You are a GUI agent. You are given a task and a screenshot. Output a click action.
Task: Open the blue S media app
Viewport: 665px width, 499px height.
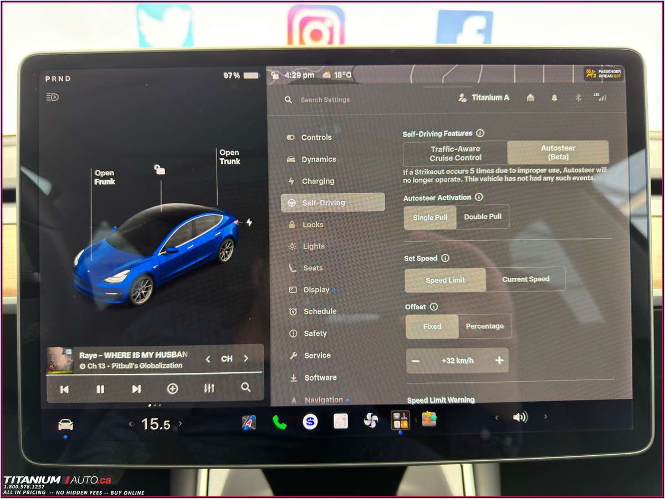(310, 422)
